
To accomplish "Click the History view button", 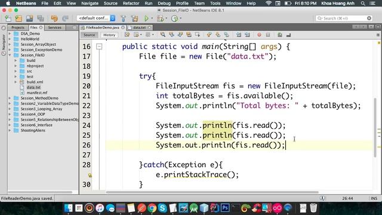I will 109,35.
